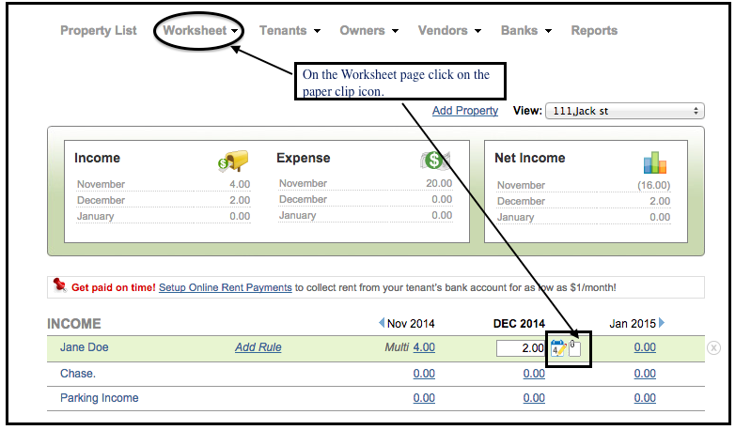751x430 pixels.
Task: Click Chase Nov 2014 amount 0.00
Action: point(424,374)
